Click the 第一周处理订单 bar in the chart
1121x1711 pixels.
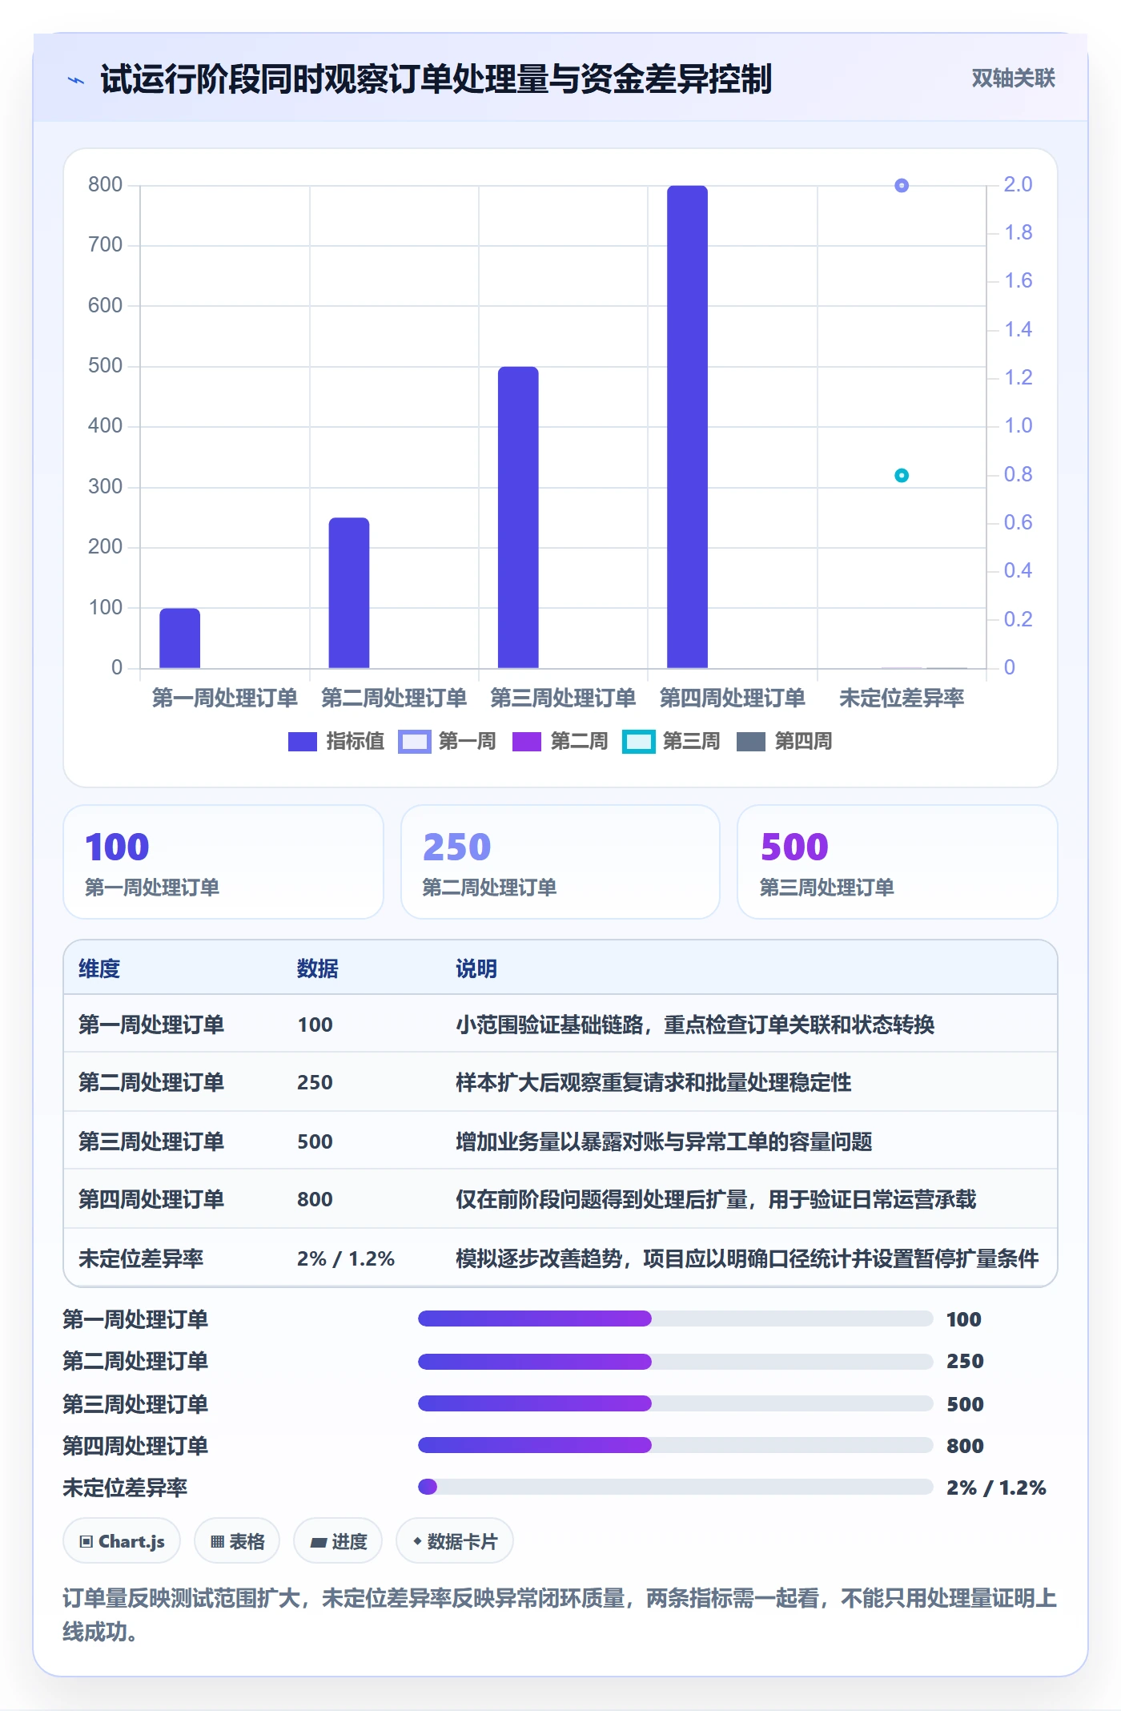180,638
